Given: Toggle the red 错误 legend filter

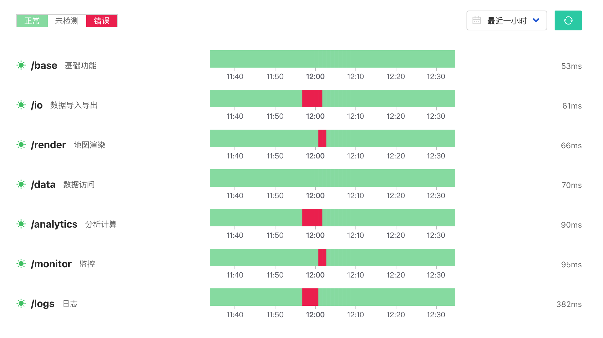Looking at the screenshot, I should pos(102,21).
